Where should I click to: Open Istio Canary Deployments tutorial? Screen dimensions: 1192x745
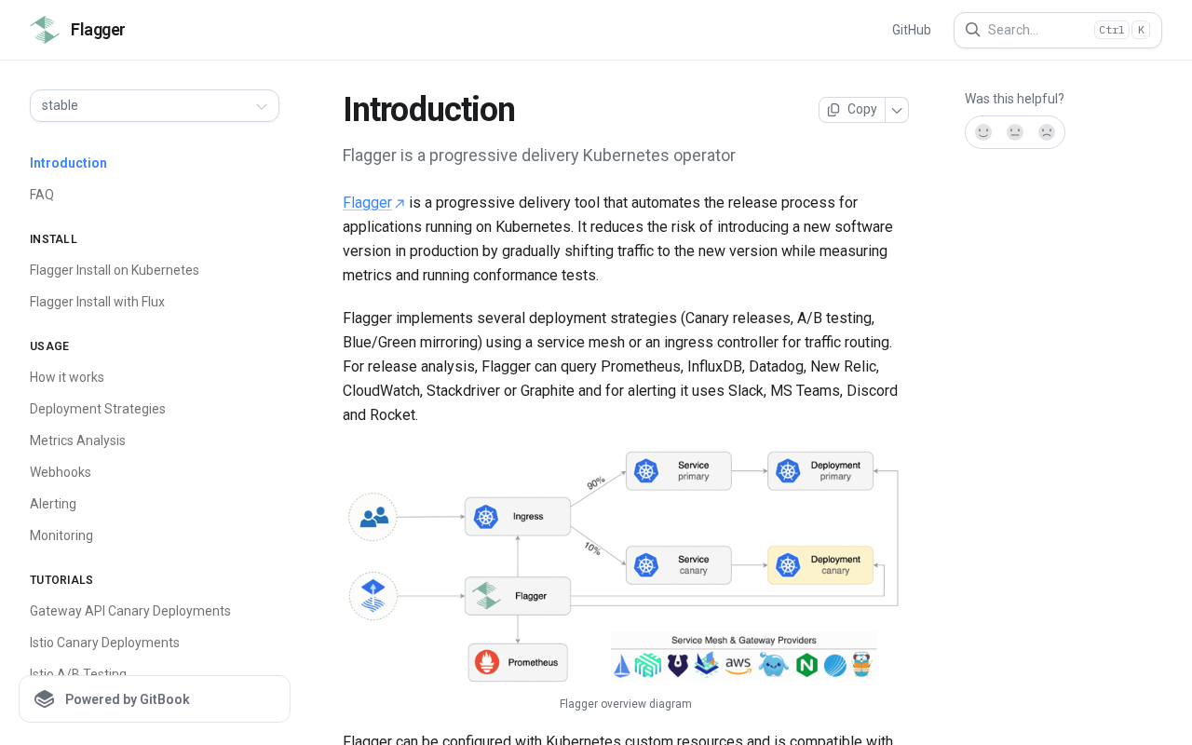coord(104,643)
